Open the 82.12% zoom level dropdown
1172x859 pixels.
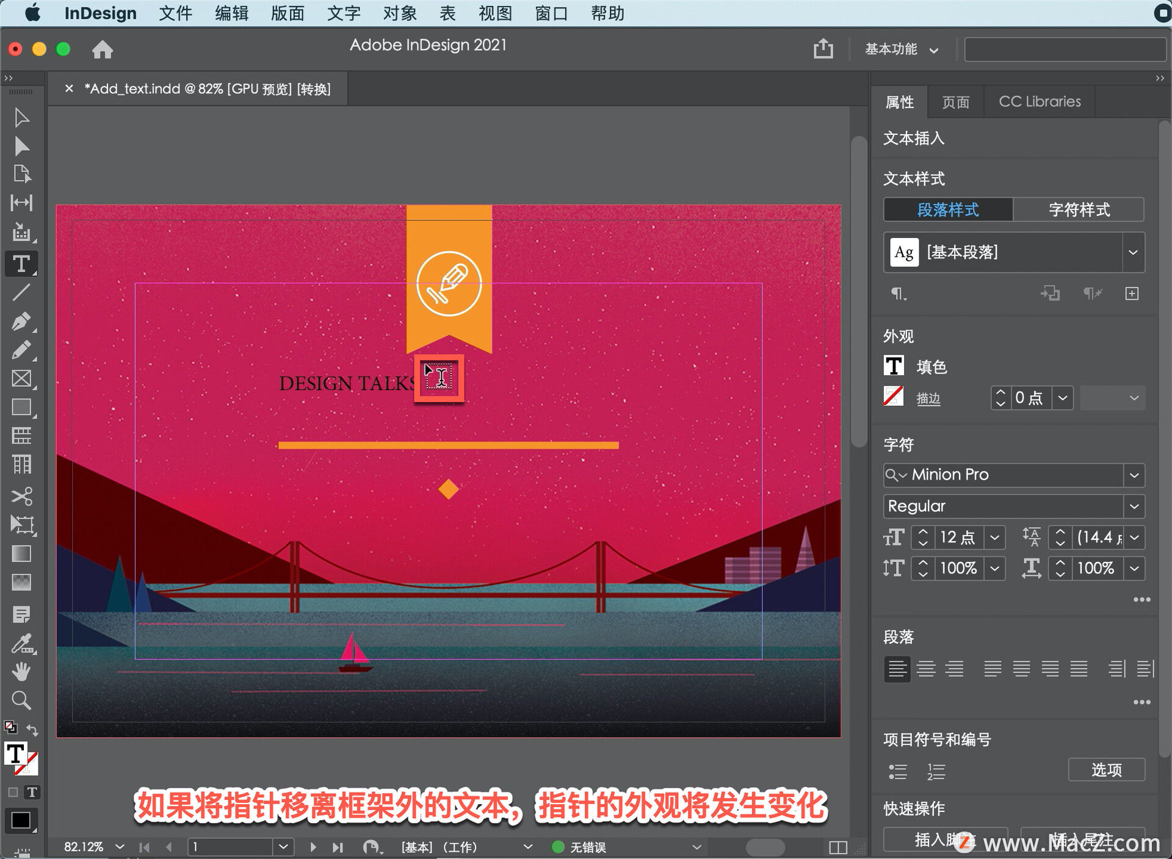[120, 847]
